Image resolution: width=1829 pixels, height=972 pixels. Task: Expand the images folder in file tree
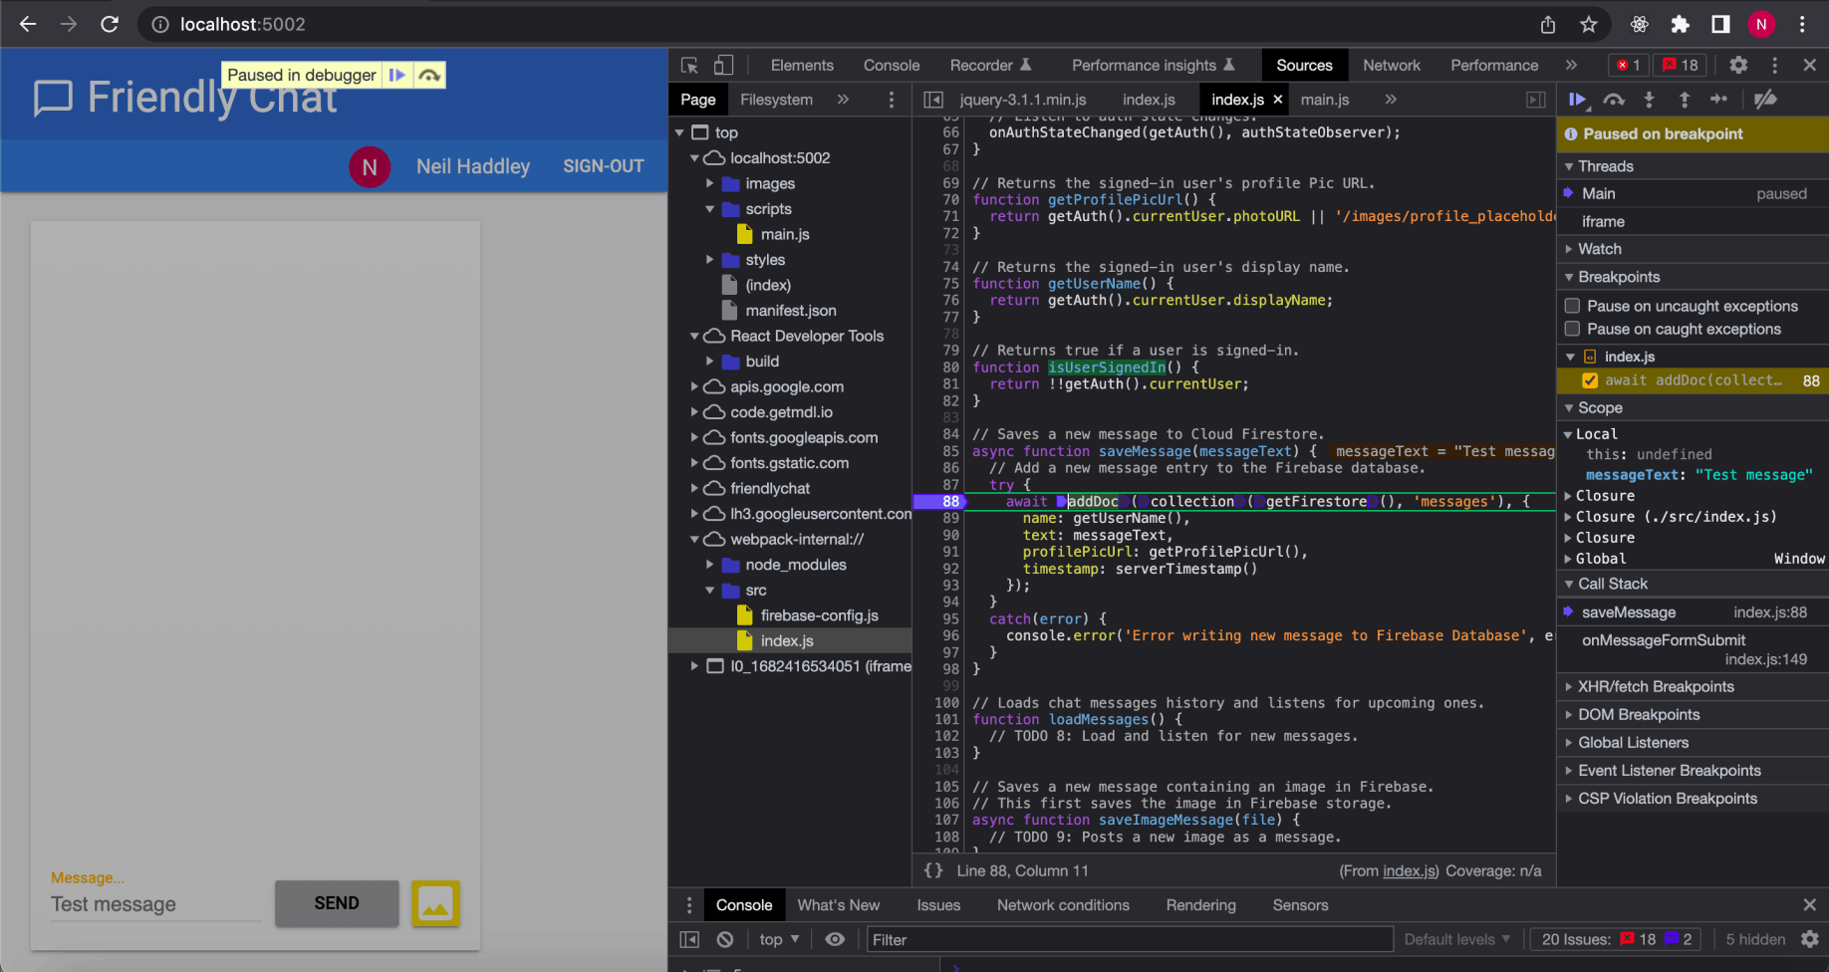(x=709, y=183)
